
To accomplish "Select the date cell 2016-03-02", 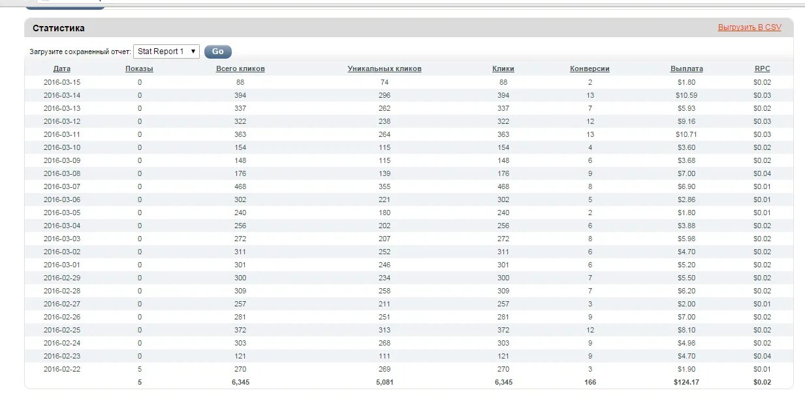I will [62, 252].
